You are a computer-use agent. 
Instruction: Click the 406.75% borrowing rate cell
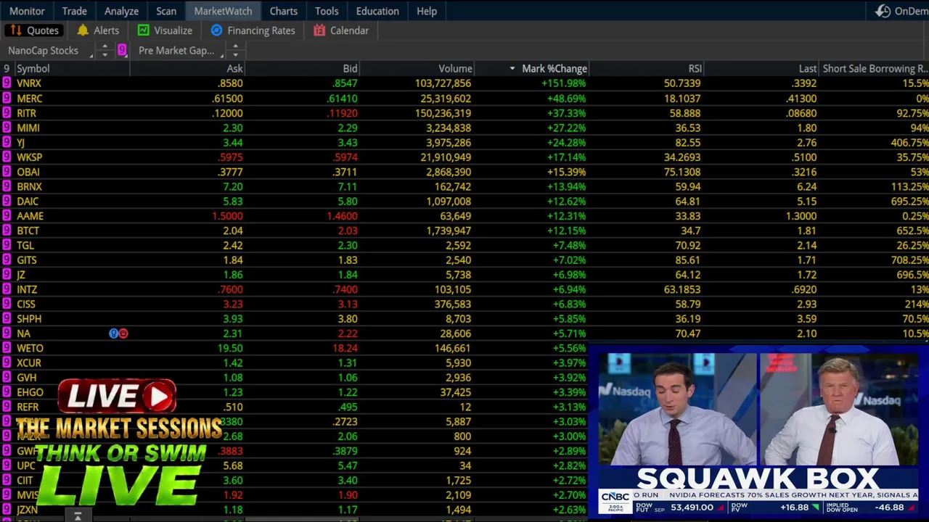click(x=909, y=142)
